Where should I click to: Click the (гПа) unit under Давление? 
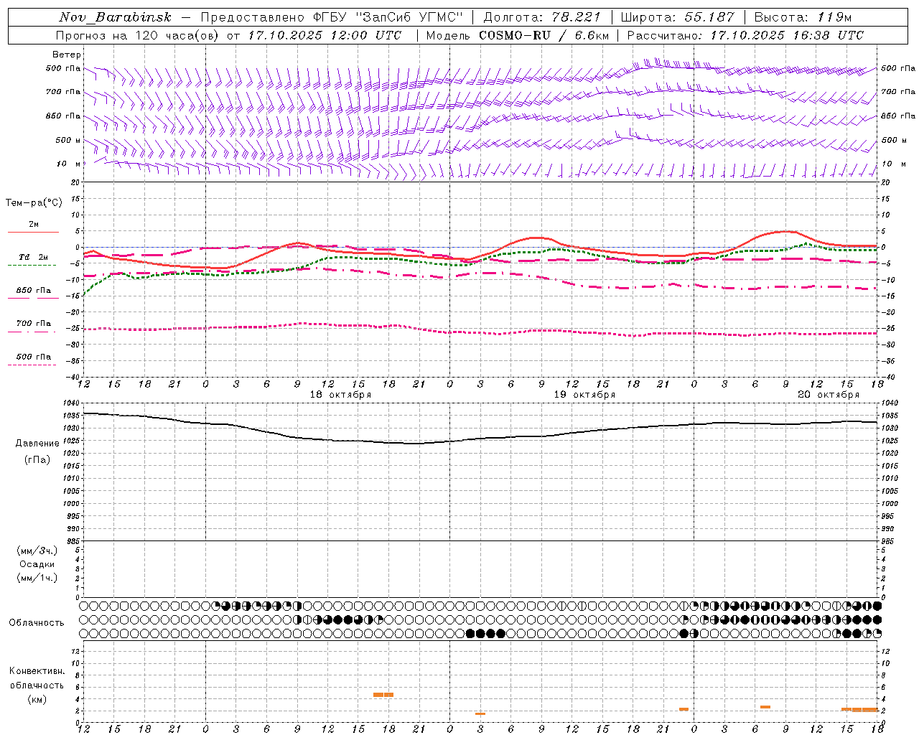click(x=37, y=459)
